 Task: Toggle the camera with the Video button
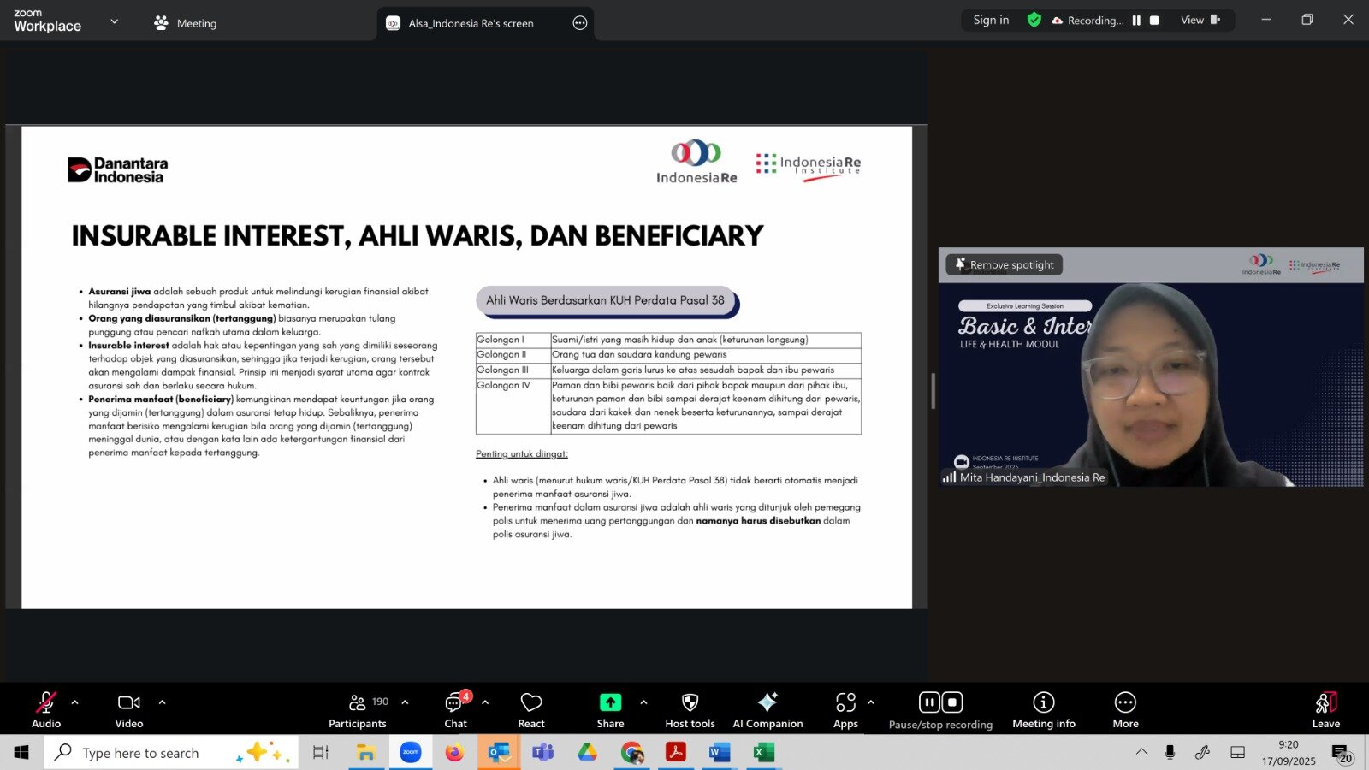click(129, 709)
